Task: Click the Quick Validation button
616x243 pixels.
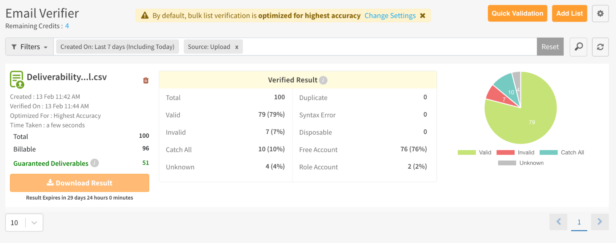Action: coord(517,14)
